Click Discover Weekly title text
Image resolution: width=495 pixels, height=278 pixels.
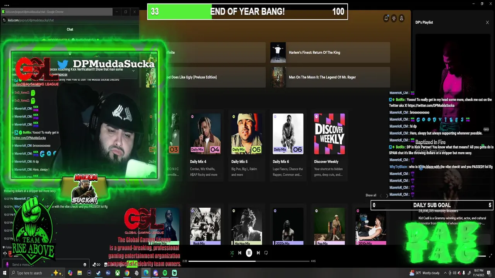click(326, 162)
